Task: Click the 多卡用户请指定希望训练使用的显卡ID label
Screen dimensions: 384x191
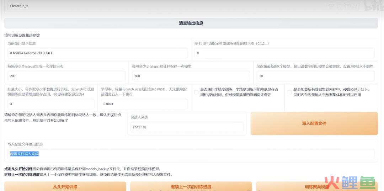Action: [x=231, y=43]
